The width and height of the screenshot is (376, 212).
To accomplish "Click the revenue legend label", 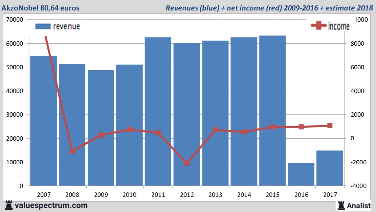I will coord(66,26).
